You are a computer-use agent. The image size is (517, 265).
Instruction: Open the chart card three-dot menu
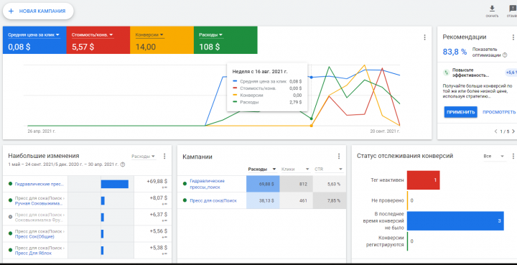pos(424,37)
